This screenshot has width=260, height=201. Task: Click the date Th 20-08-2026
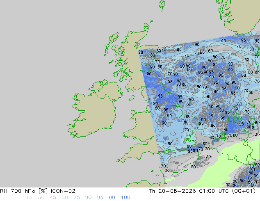173,191
